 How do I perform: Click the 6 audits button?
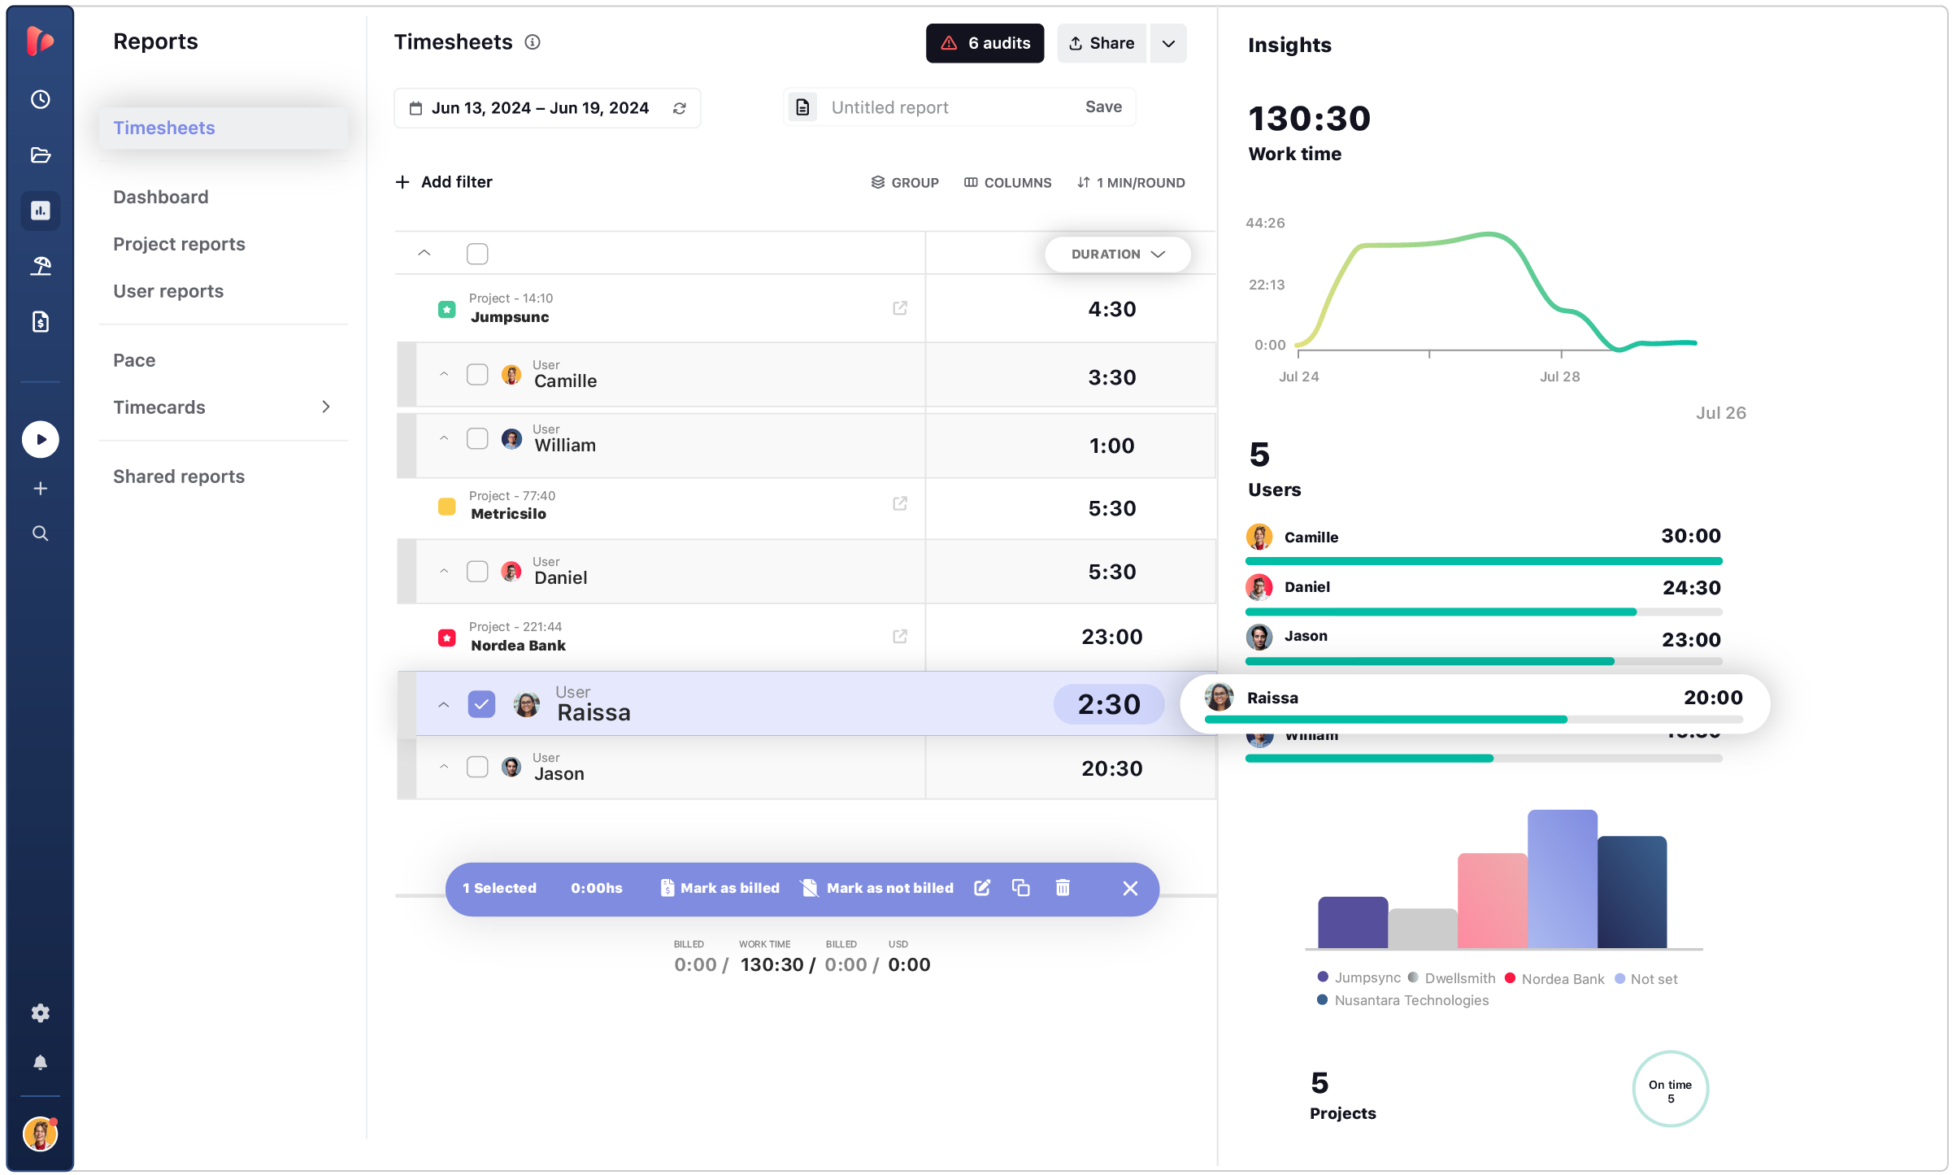tap(985, 43)
